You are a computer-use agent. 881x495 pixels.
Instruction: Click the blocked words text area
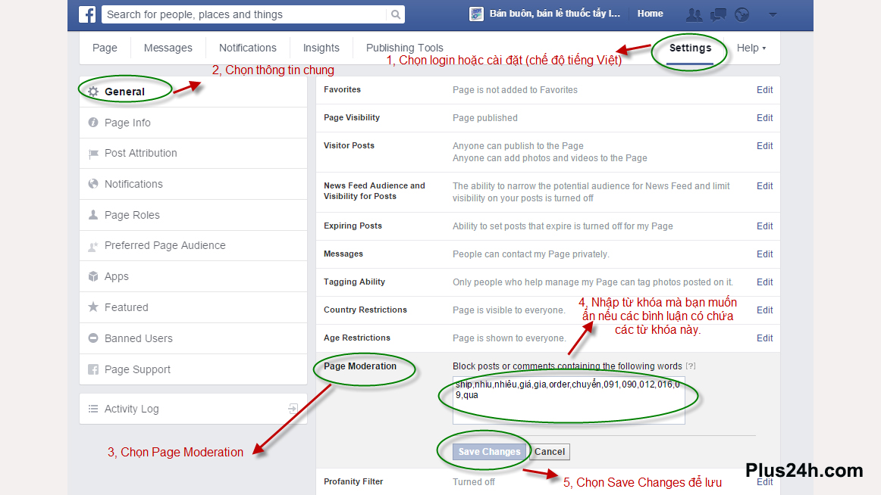569,400
